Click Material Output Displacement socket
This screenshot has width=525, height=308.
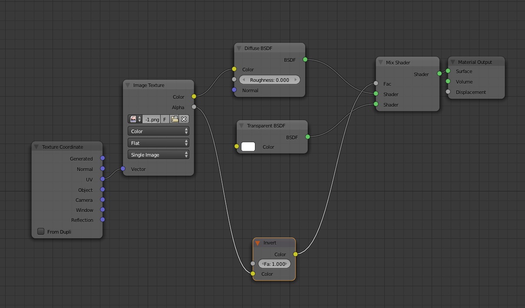(x=448, y=92)
